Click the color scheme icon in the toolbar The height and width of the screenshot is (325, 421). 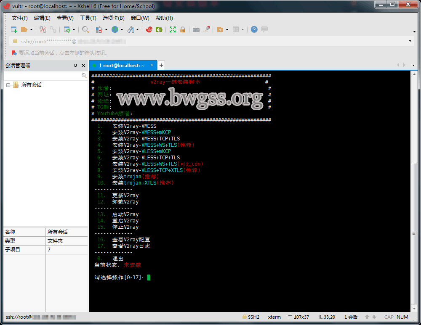click(x=99, y=29)
